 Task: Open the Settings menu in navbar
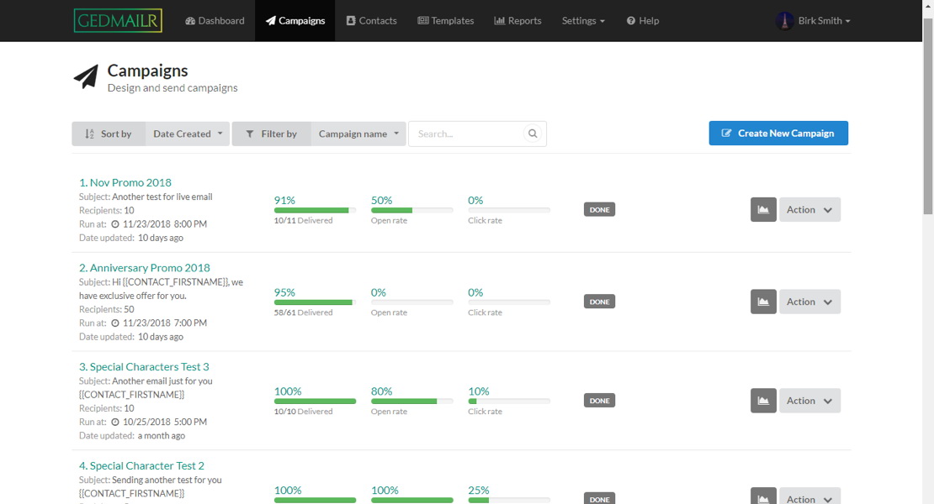tap(583, 21)
